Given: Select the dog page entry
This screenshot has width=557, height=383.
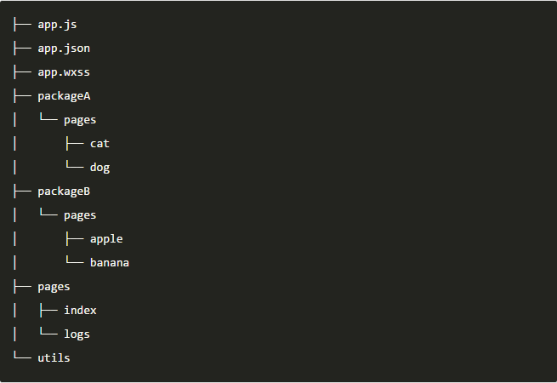Looking at the screenshot, I should pos(99,168).
